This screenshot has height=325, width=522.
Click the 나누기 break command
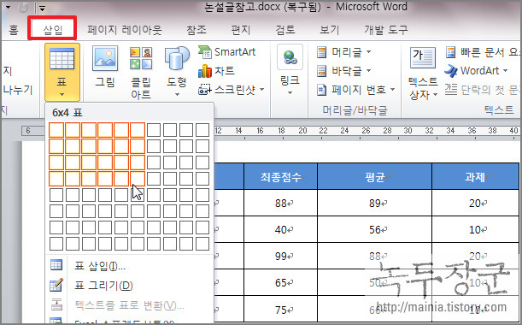click(18, 89)
